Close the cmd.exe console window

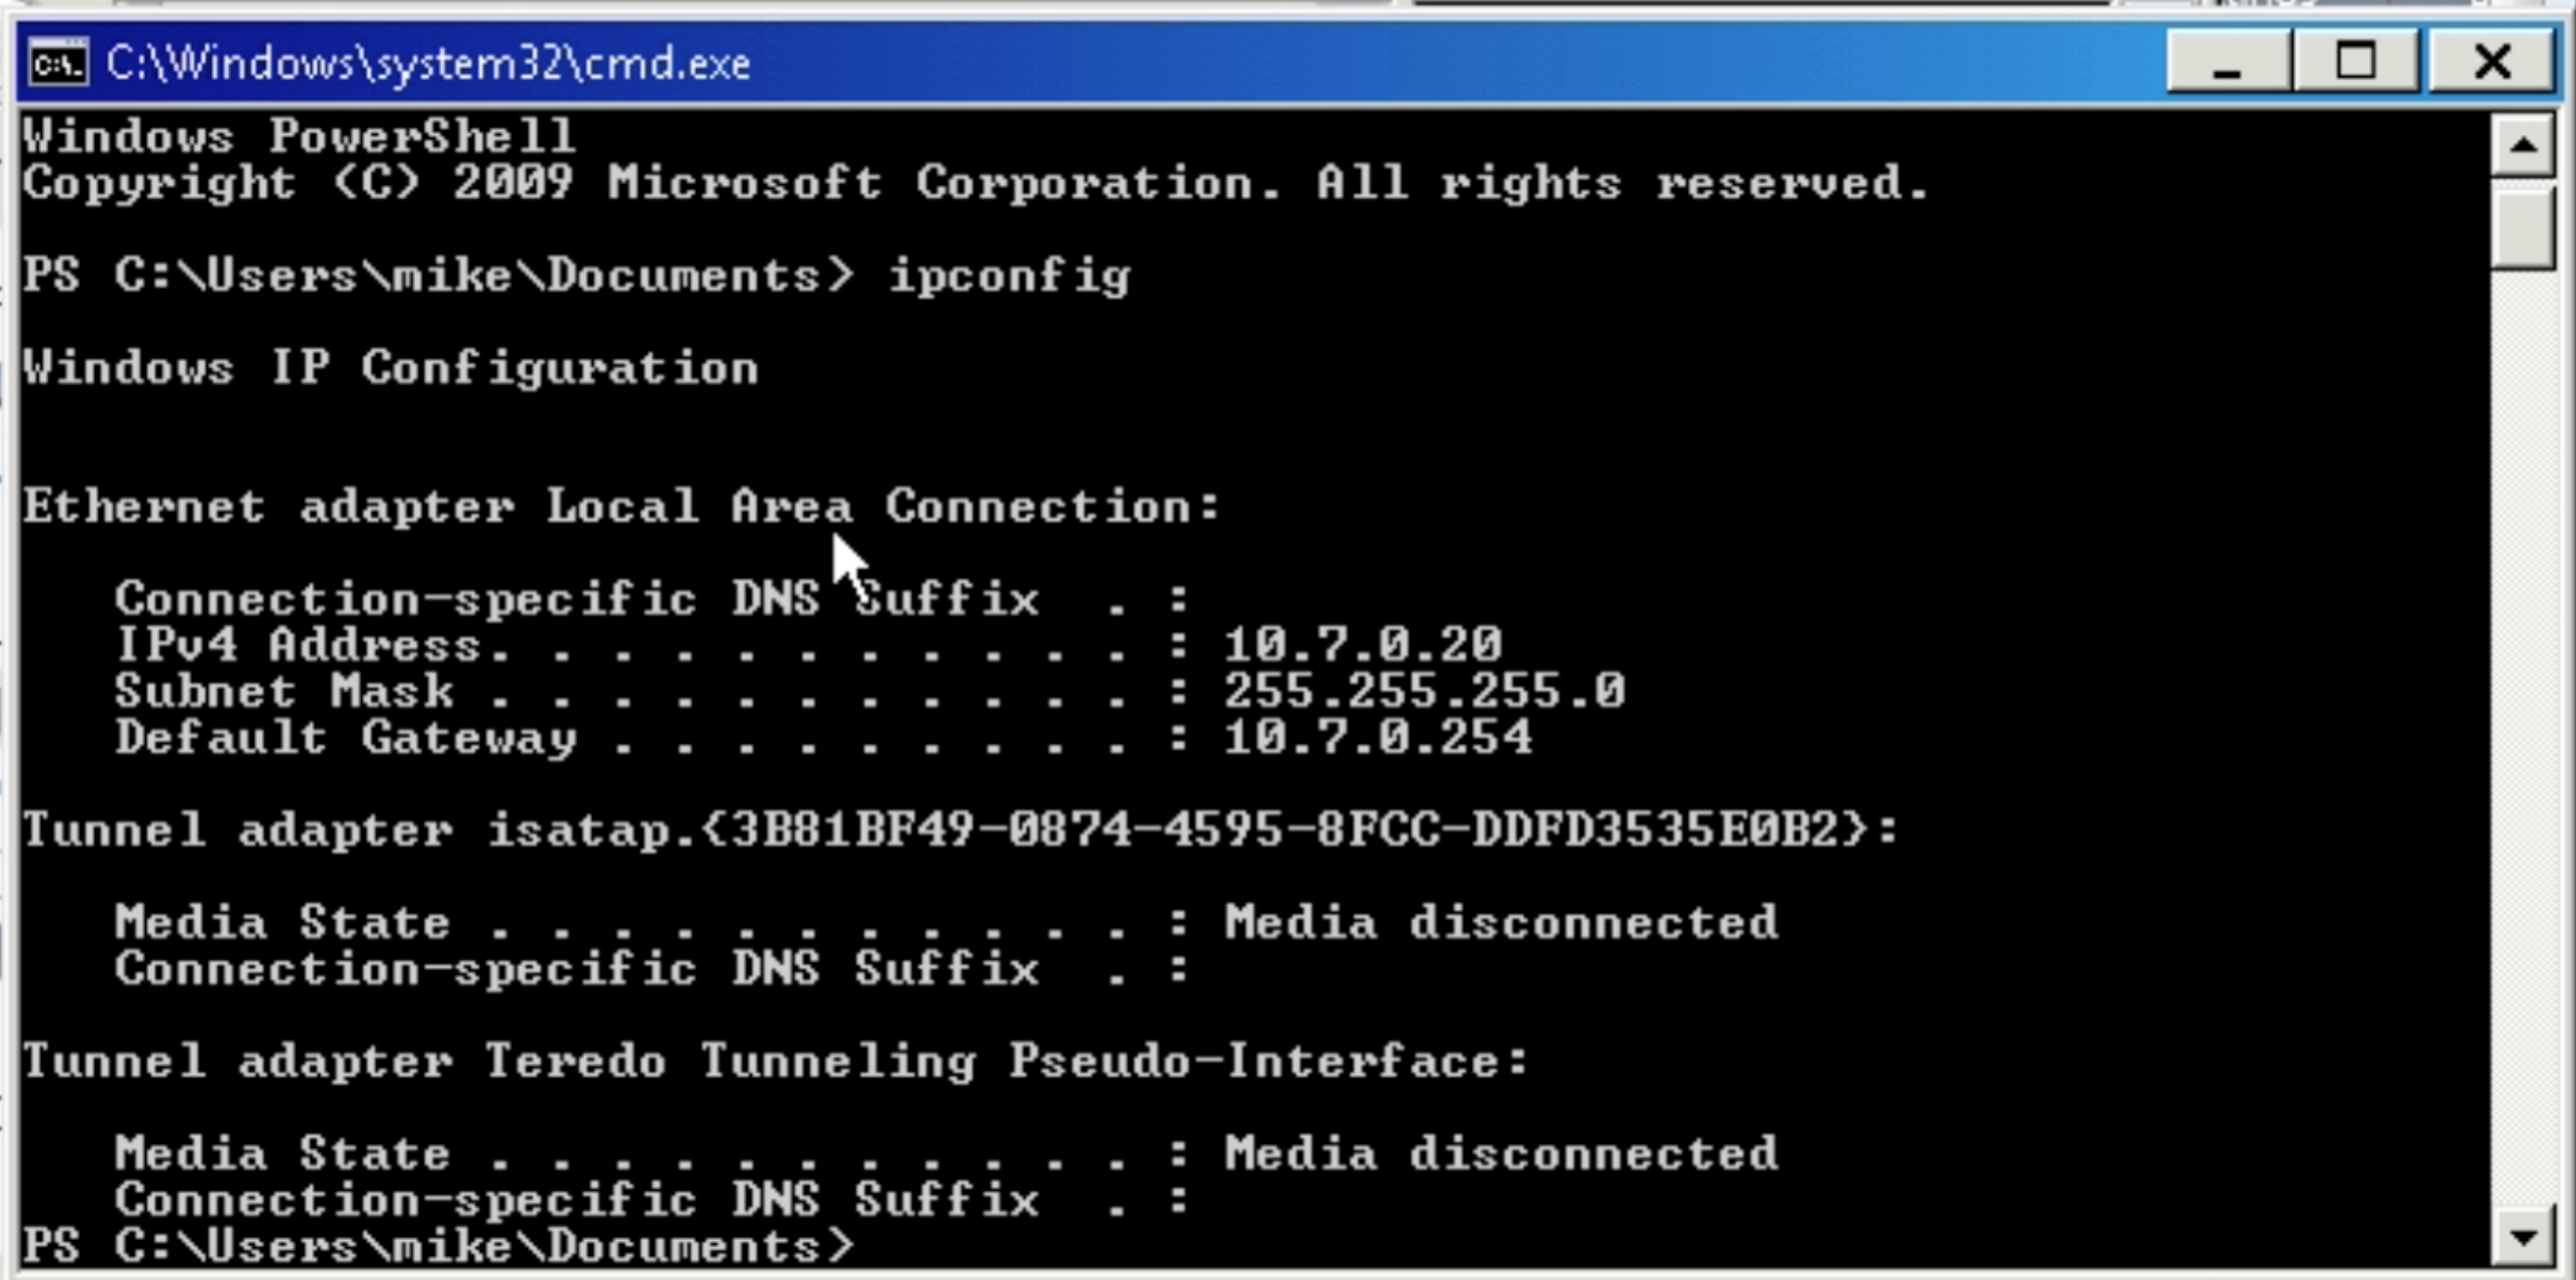pos(2491,62)
